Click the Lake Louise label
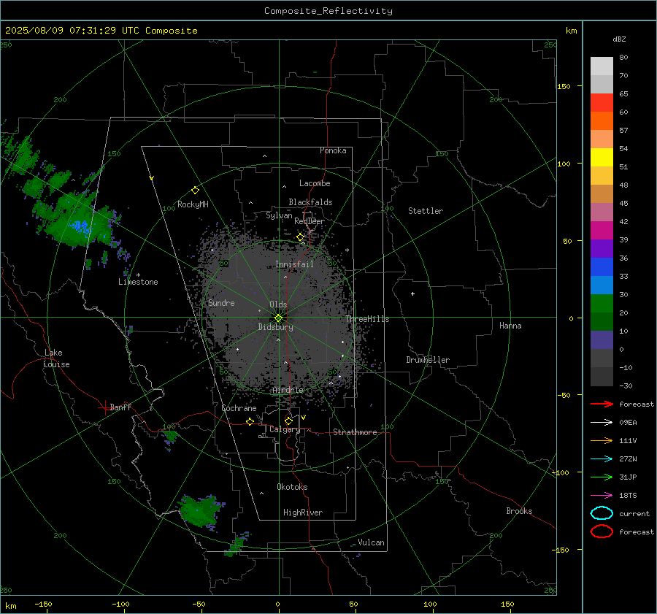657x614 pixels. [56, 358]
